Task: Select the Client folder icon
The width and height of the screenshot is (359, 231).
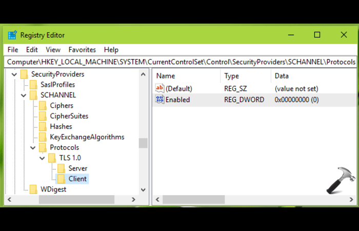Action: coord(61,179)
